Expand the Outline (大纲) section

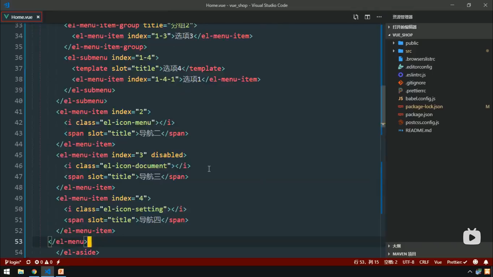439,246
